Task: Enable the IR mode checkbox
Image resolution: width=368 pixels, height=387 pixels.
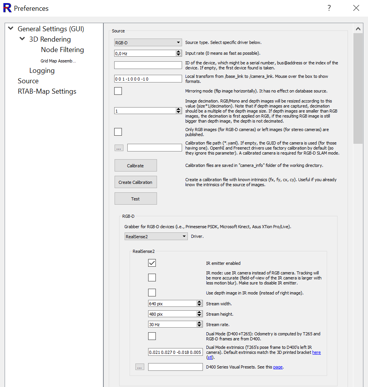Action: (x=152, y=278)
